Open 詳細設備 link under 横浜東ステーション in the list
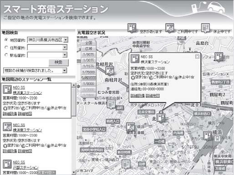The height and width of the screenshot is (175, 234). click(x=10, y=113)
